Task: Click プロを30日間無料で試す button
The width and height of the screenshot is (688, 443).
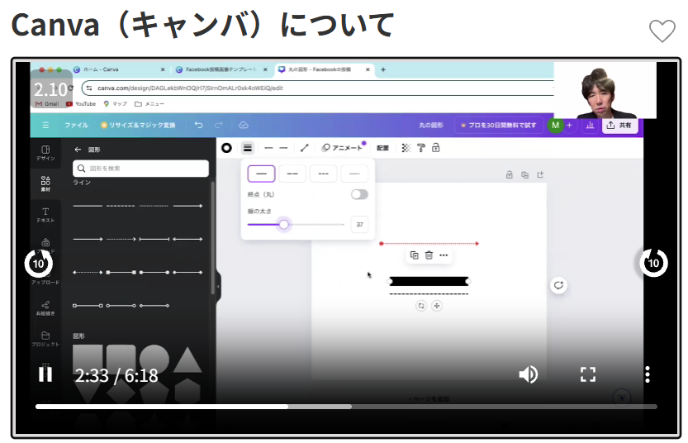Action: click(x=499, y=125)
